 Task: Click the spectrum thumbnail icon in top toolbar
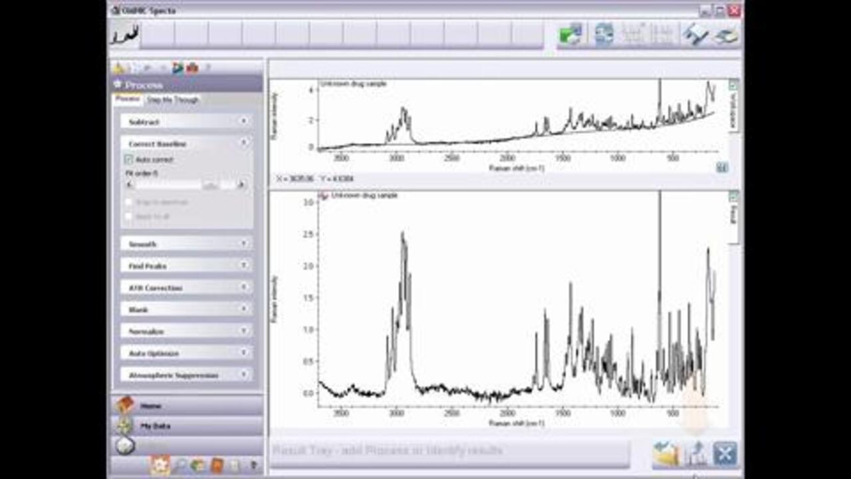point(124,35)
